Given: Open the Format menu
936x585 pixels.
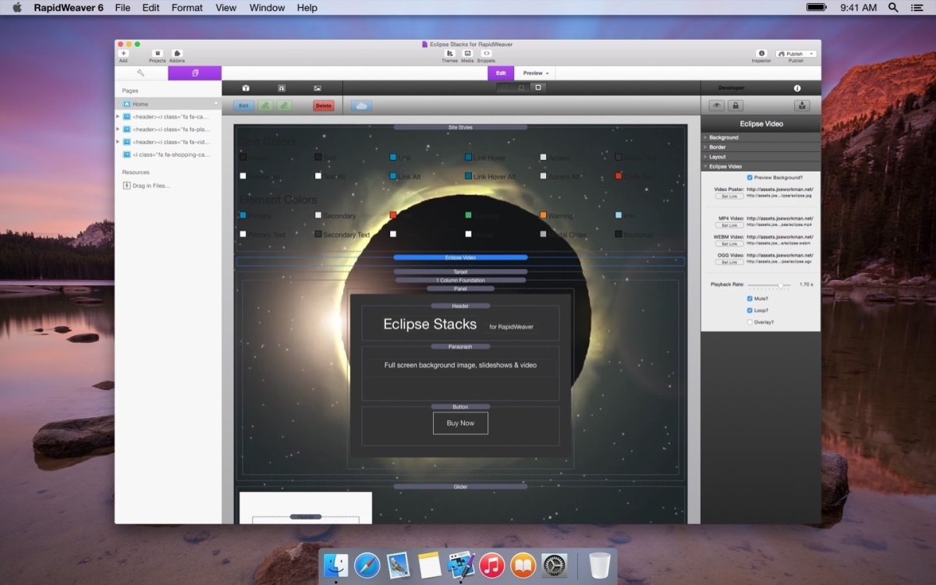Looking at the screenshot, I should 186,8.
